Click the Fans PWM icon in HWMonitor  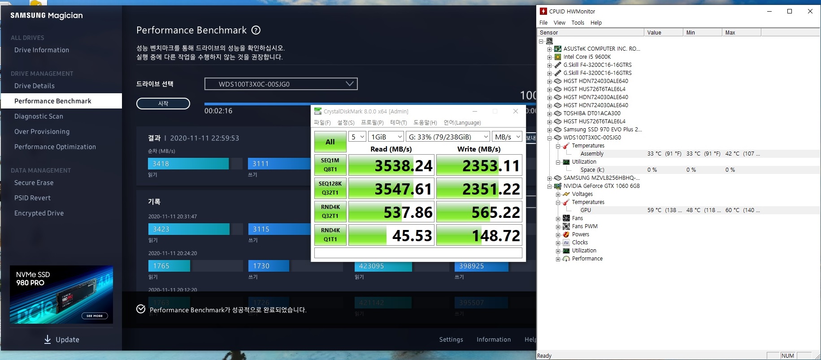pyautogui.click(x=566, y=226)
